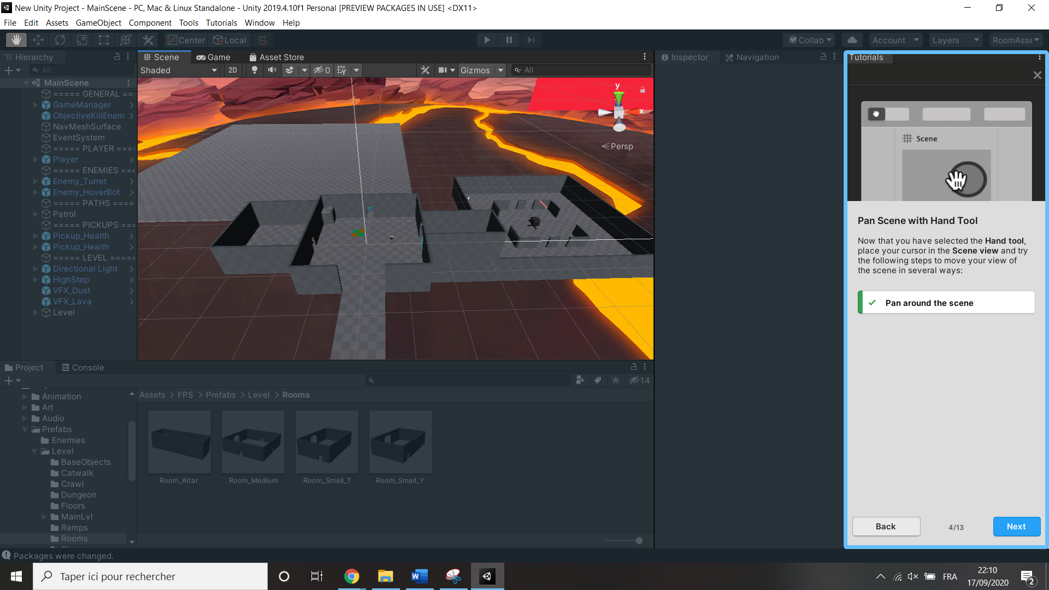Open Chrome from the taskbar
The height and width of the screenshot is (590, 1049).
[x=351, y=576]
